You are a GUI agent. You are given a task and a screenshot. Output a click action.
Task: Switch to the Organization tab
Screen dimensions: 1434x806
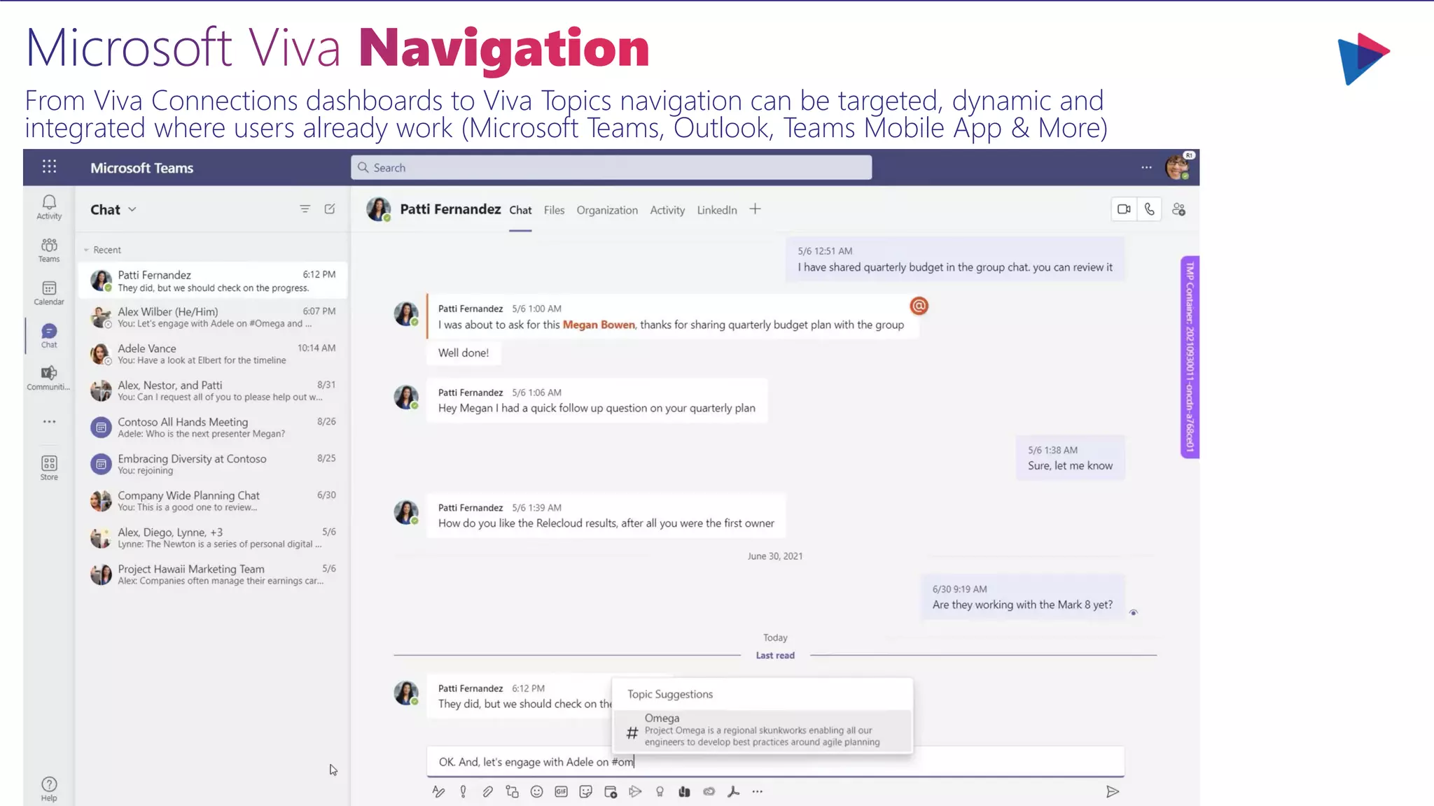[x=607, y=210]
